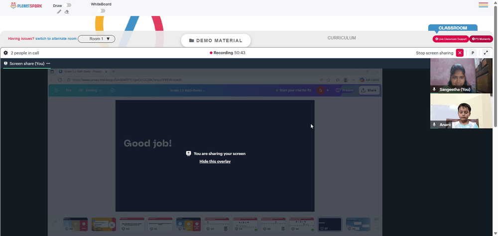
Task: Click Hide this overlay link
Action: (x=215, y=161)
